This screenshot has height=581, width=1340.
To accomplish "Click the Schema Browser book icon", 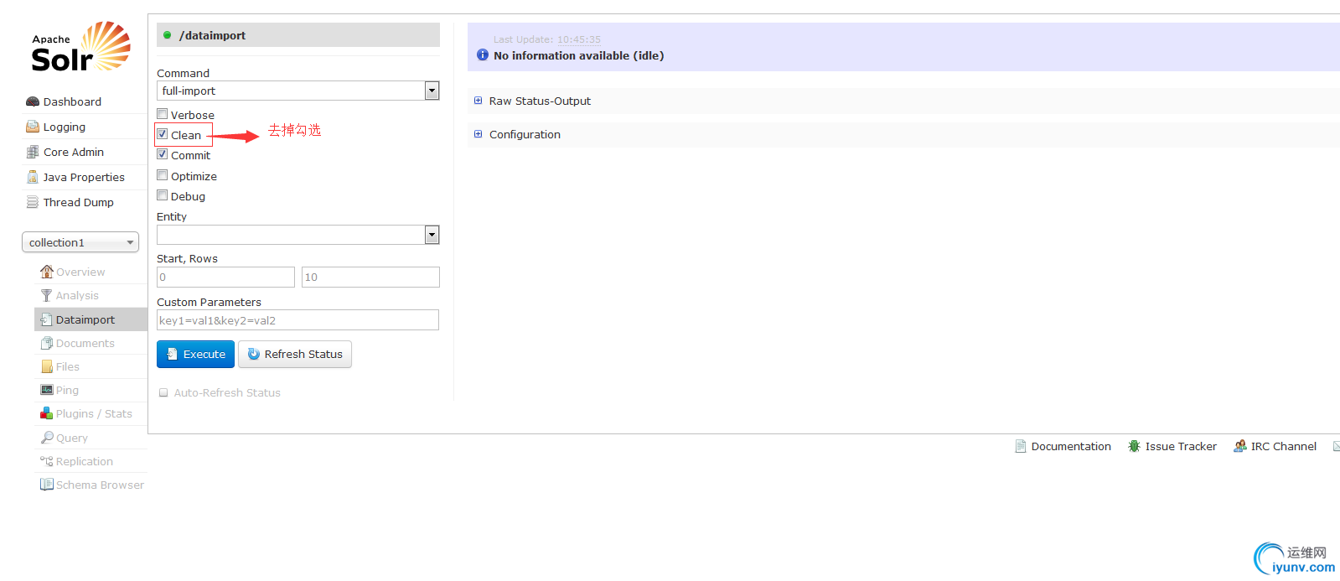I will pos(47,485).
